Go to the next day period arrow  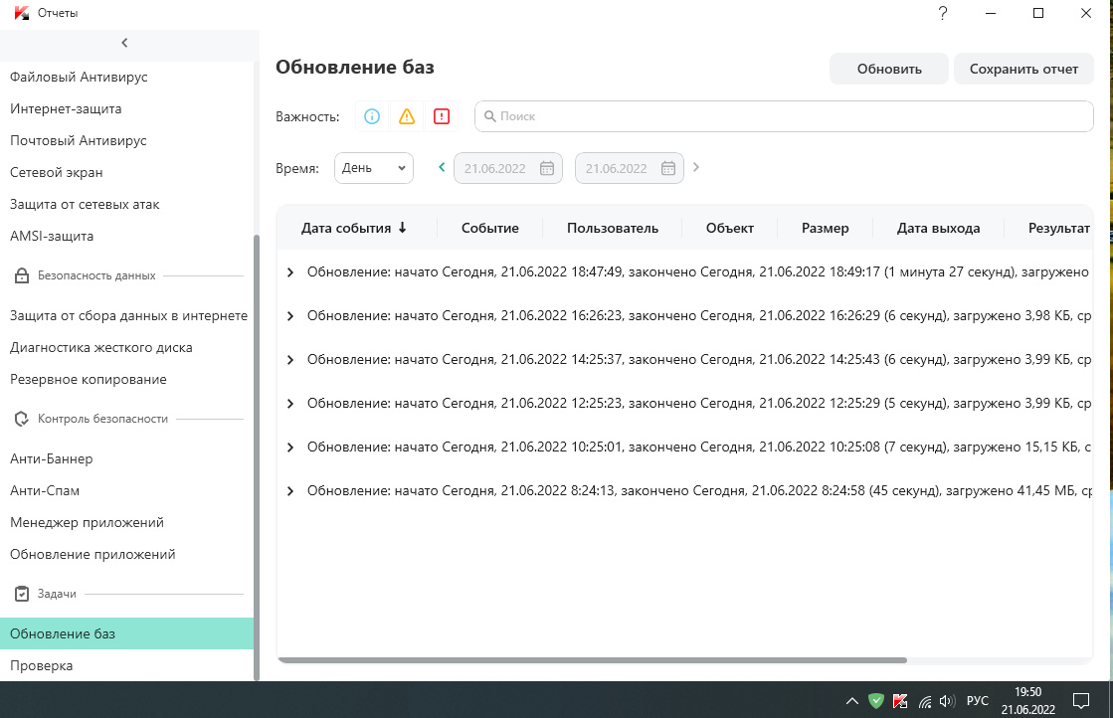(696, 167)
